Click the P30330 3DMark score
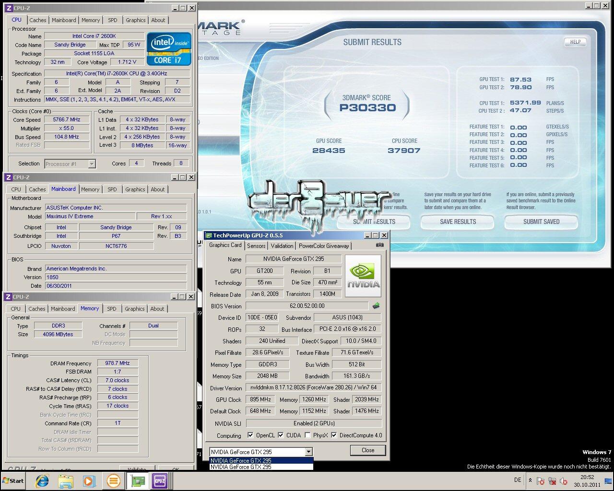Screen dimensions: 614x491 pyautogui.click(x=368, y=107)
